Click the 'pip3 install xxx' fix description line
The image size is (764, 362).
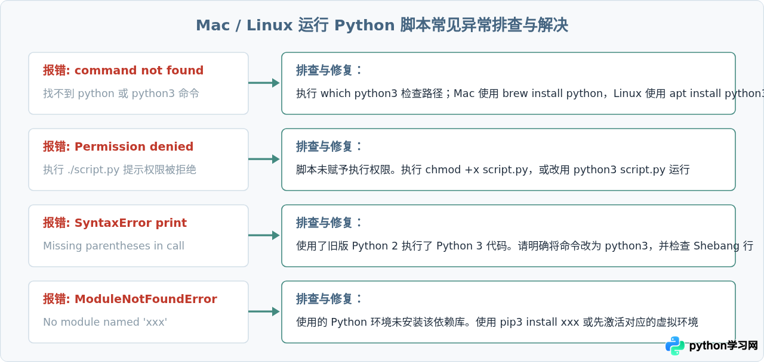tap(497, 322)
